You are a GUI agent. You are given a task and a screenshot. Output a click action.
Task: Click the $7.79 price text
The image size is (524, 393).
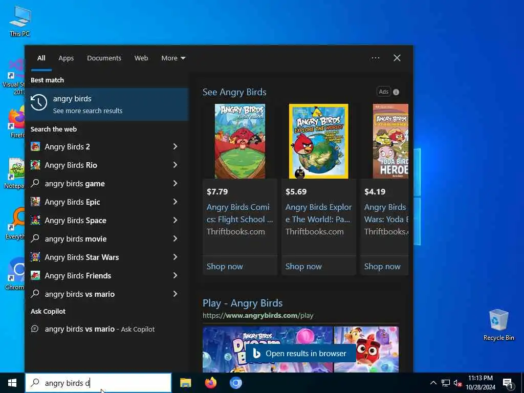pos(217,191)
